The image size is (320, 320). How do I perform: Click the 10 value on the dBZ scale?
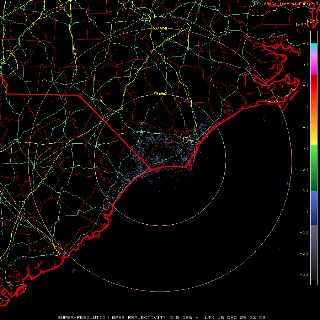(305, 191)
